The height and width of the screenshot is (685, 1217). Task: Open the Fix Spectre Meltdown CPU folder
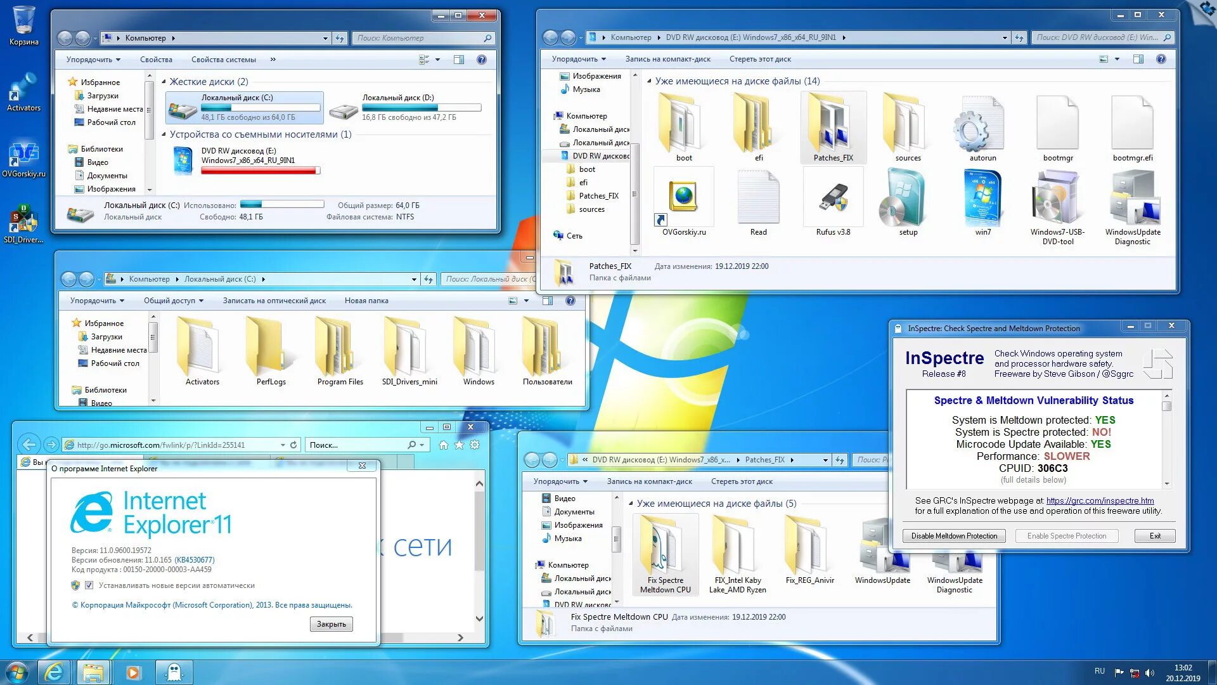pyautogui.click(x=665, y=554)
